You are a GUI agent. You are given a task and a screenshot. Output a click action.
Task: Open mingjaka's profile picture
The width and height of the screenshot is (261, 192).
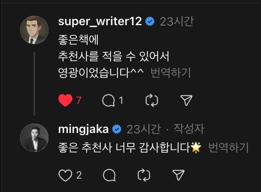34,137
